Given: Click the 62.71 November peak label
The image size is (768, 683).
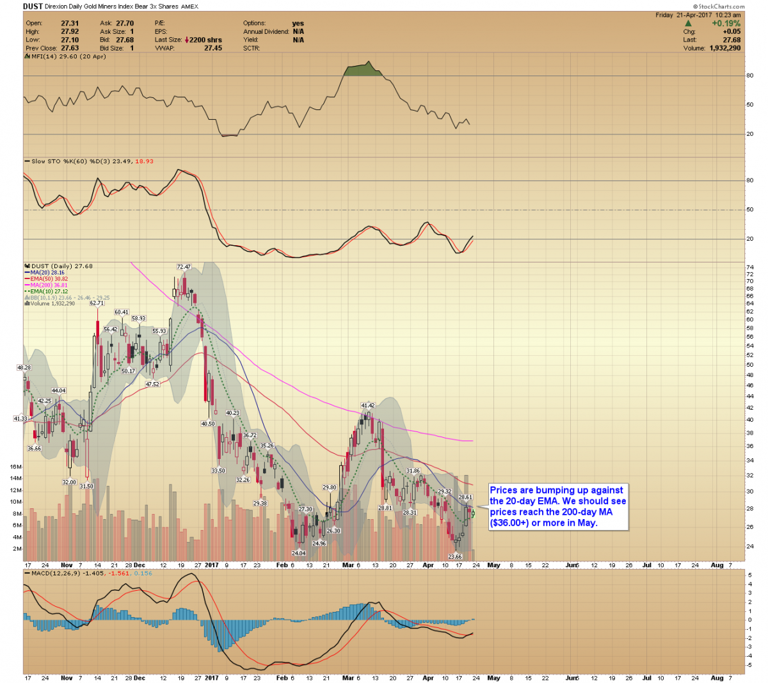Looking at the screenshot, I should pyautogui.click(x=97, y=303).
